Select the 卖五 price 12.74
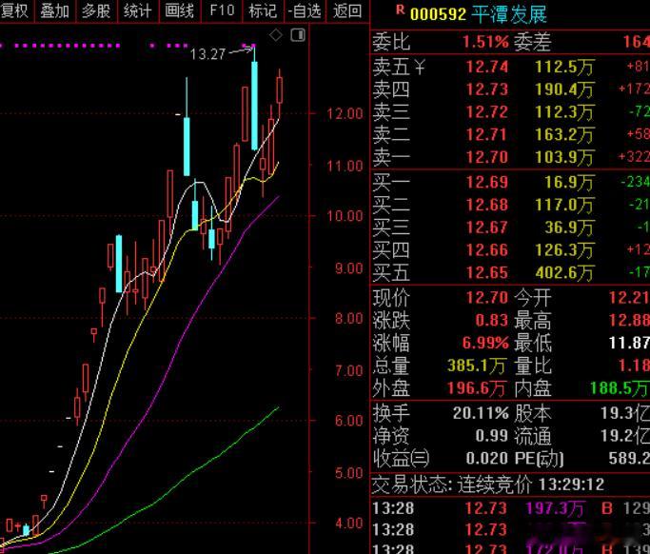 (x=487, y=67)
